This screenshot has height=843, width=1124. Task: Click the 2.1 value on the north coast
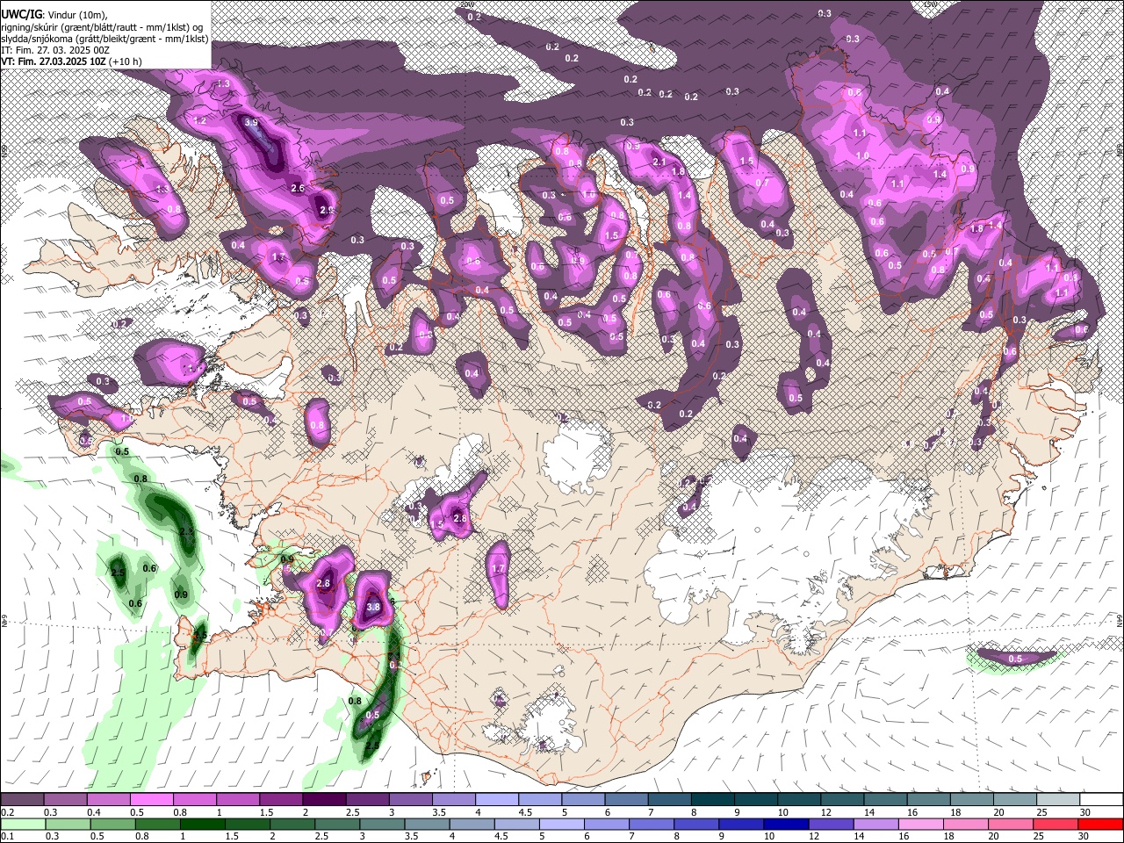[x=659, y=162]
